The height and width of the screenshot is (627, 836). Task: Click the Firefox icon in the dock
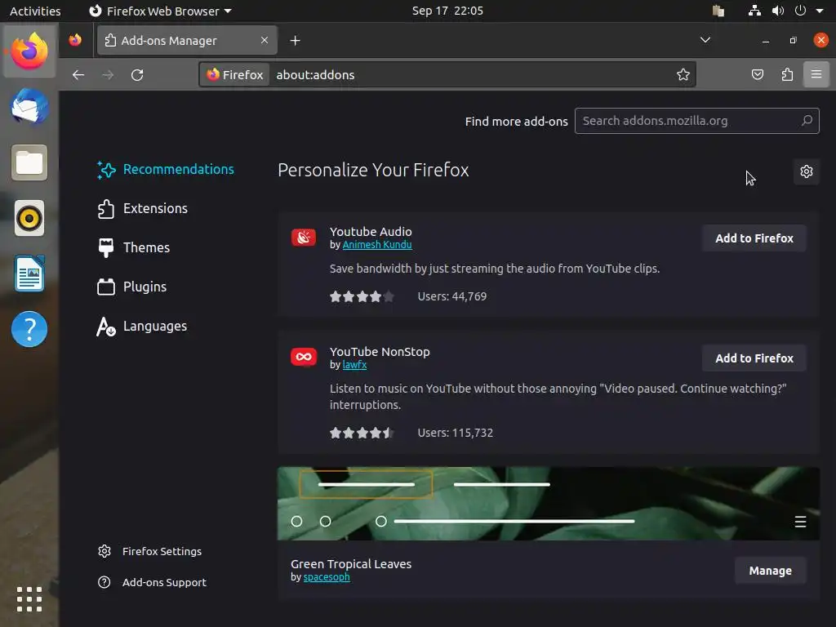click(x=29, y=51)
